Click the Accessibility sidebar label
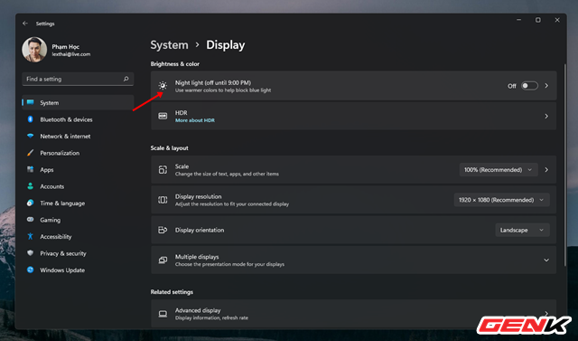Image resolution: width=578 pixels, height=341 pixels. click(56, 237)
